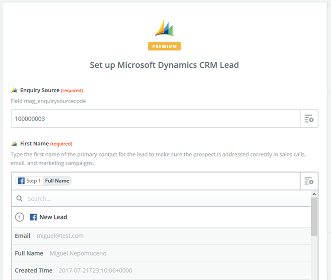Click the scrollbar up arrow
Screen dimensions: 331x280
pos(314,194)
